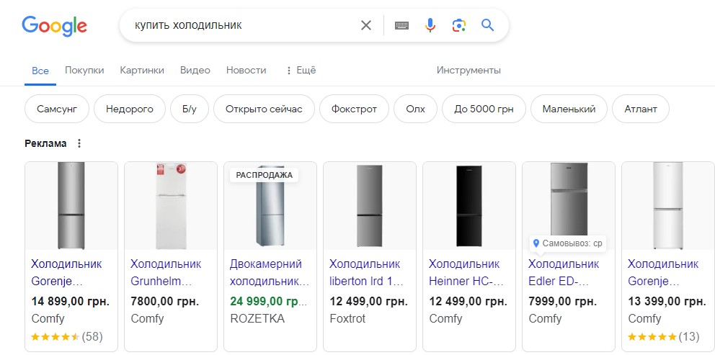This screenshot has width=715, height=355.
Task: Open the ad options three-dot icon
Action: point(79,143)
